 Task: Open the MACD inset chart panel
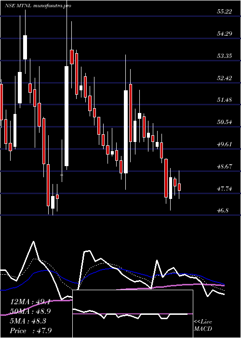click(133, 314)
